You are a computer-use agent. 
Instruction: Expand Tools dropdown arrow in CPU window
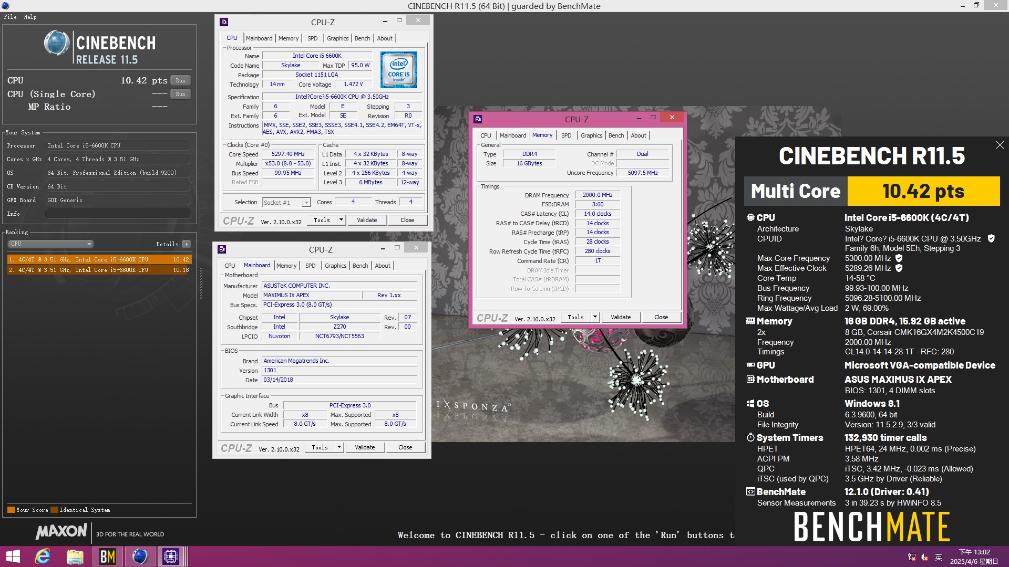pos(341,220)
